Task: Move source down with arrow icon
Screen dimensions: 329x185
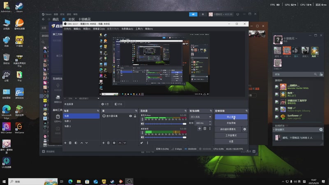Action: tap(125, 143)
